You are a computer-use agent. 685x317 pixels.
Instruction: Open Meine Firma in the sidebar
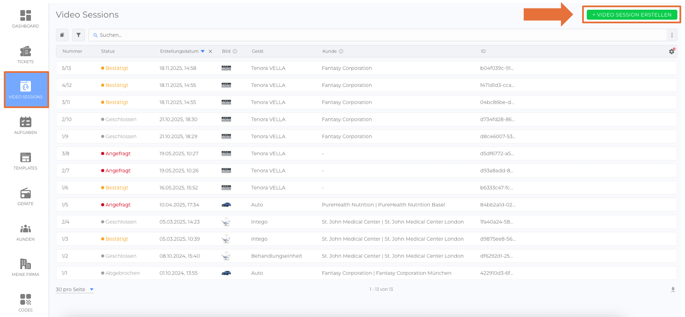(x=25, y=267)
